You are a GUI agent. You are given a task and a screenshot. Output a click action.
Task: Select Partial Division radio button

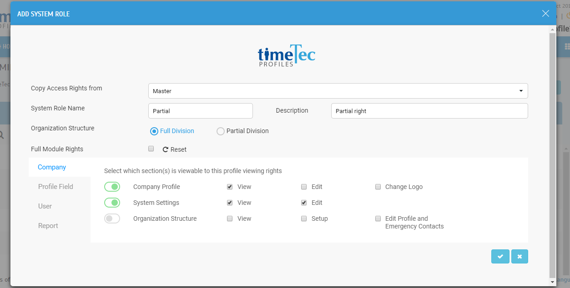pyautogui.click(x=221, y=131)
